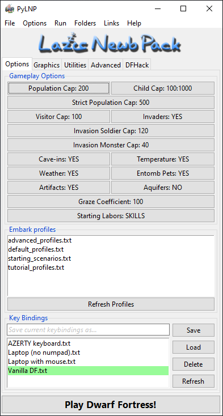Toggle Artifacts: YES
This screenshot has width=223, height=416.
[x=58, y=188]
